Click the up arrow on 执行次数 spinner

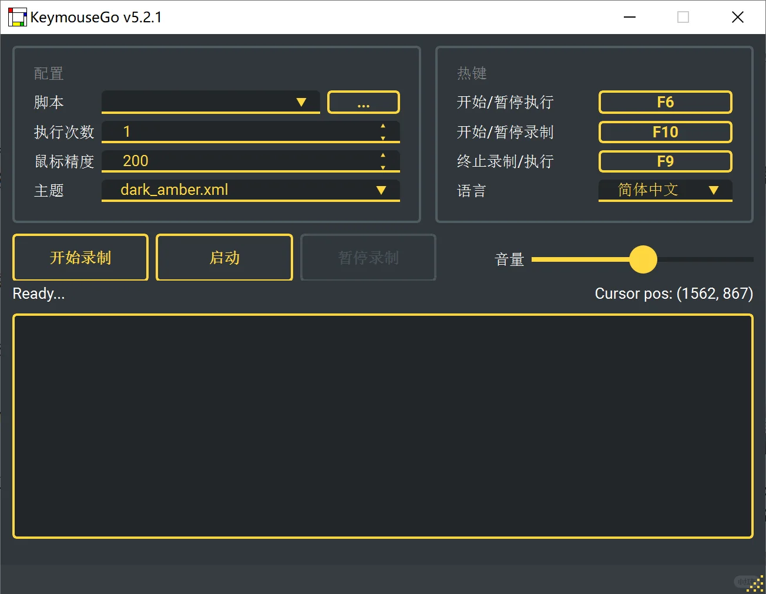point(384,126)
